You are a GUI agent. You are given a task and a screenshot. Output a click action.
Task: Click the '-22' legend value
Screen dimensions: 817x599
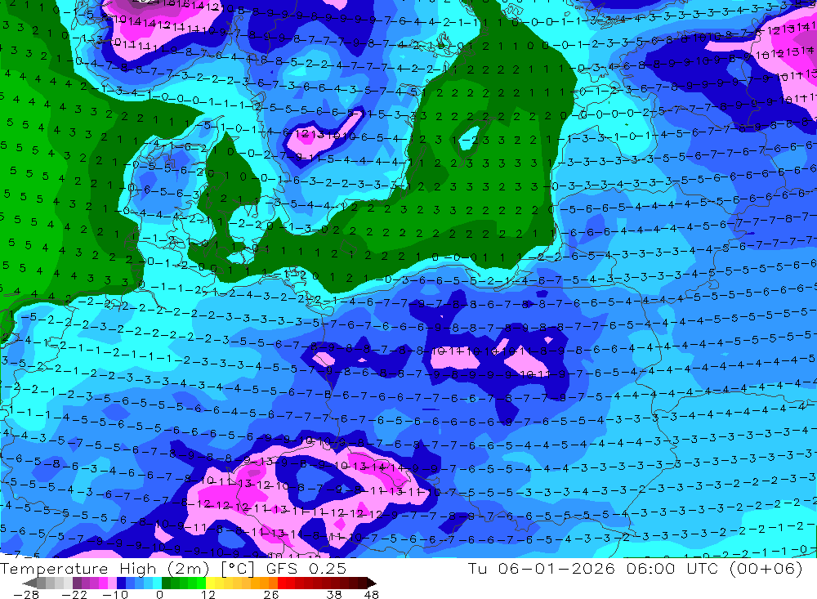pyautogui.click(x=74, y=594)
